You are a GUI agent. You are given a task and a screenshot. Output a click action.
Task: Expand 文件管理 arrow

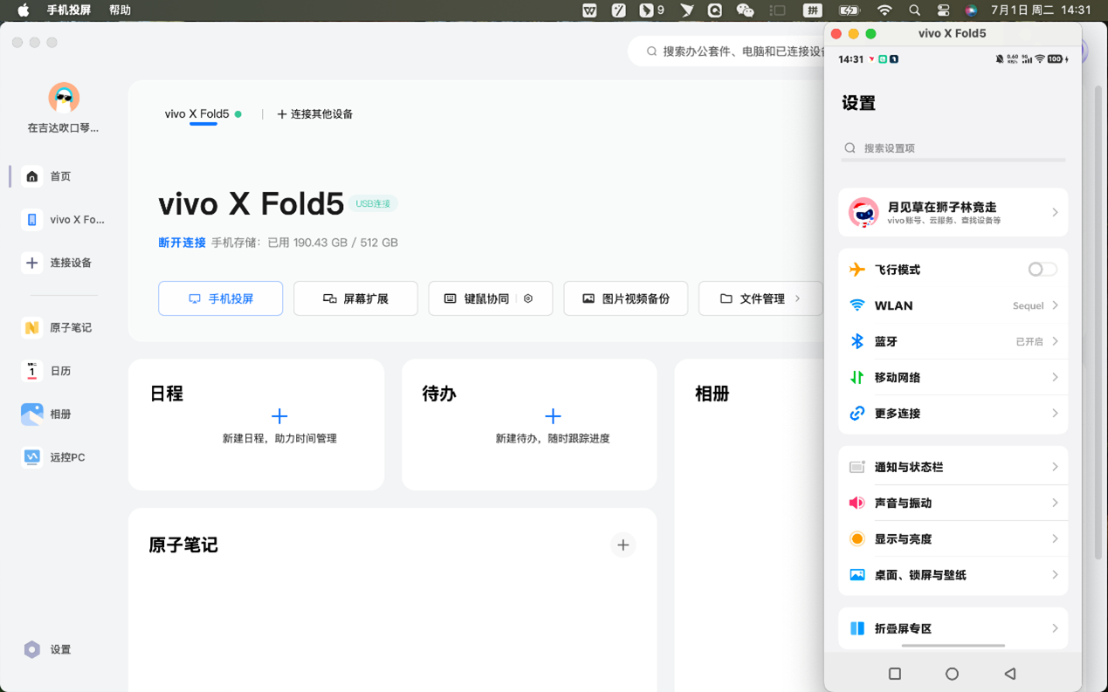coord(797,298)
